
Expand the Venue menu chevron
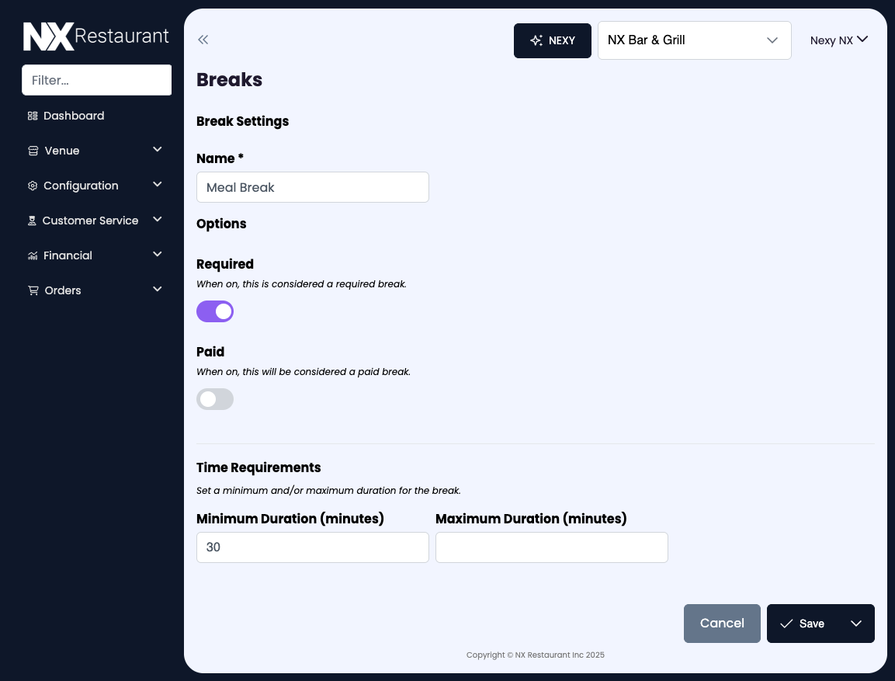pos(158,150)
